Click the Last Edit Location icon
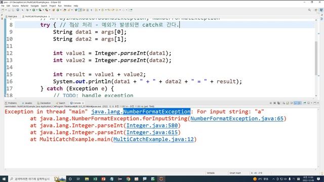The height and width of the screenshot is (182, 324). point(109,10)
